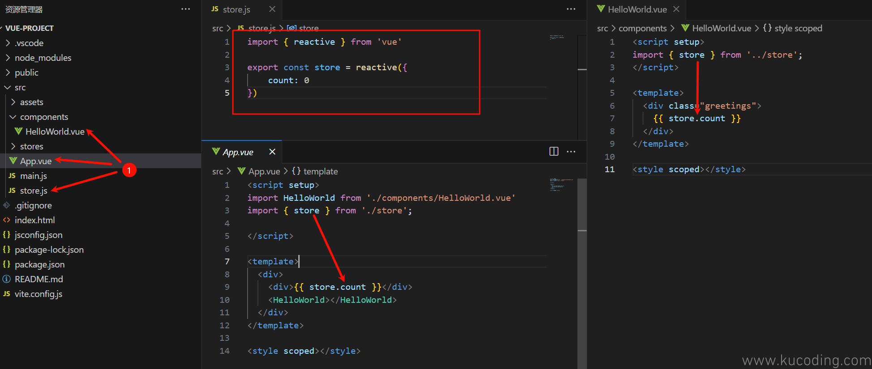Click the braces icon beside package.json

(7, 264)
